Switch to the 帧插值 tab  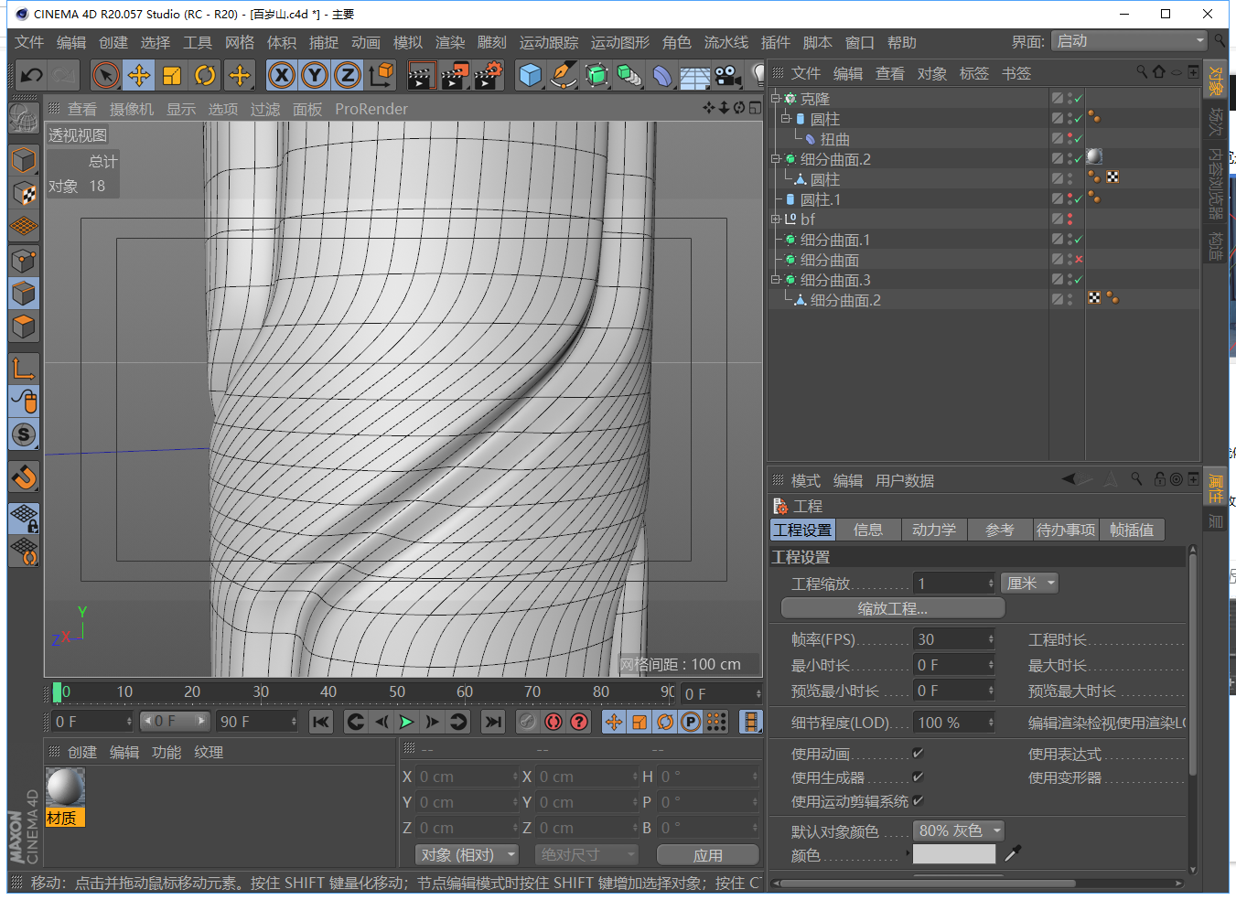click(x=1132, y=530)
